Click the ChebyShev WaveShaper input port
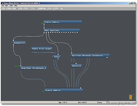This screenshot has height=106, width=137. pos(21,66)
